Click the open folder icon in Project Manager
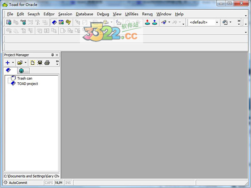The height and width of the screenshot is (188, 251). [x=20, y=63]
